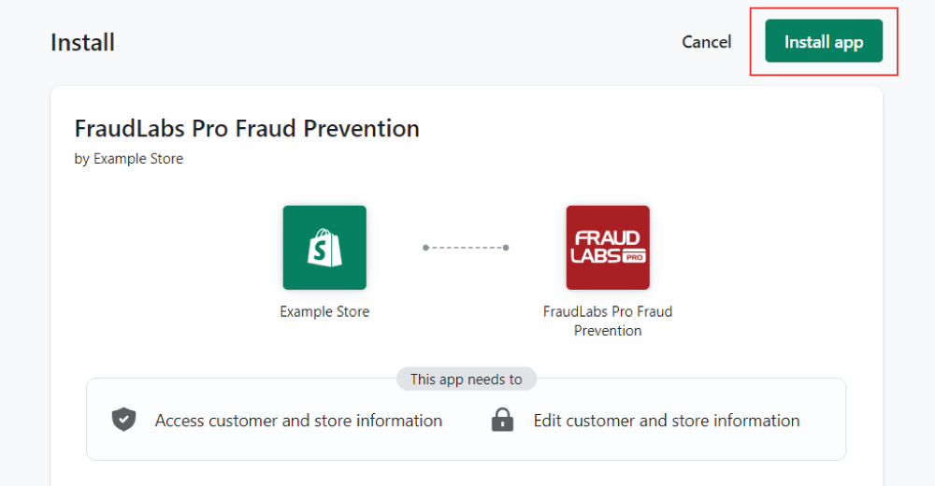Click the padlock edit permission icon
The width and height of the screenshot is (935, 486).
point(502,420)
